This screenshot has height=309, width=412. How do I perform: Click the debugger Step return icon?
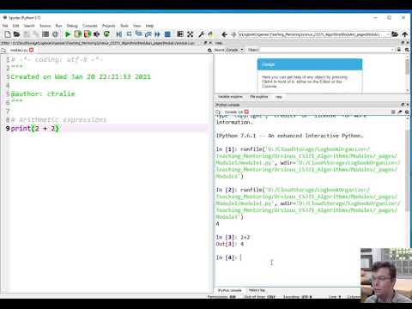148,34
